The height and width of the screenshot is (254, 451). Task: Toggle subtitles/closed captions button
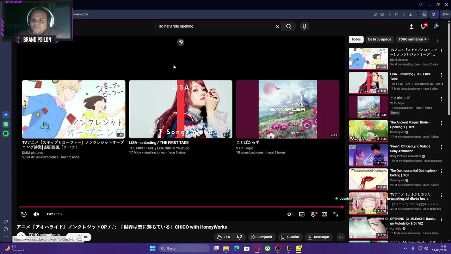[x=302, y=214]
